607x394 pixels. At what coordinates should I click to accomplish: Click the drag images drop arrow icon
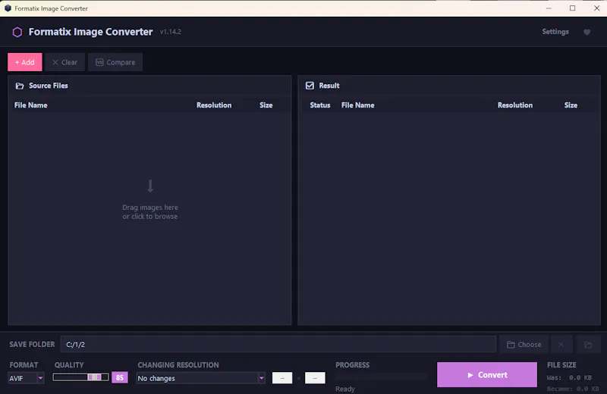[x=150, y=186]
